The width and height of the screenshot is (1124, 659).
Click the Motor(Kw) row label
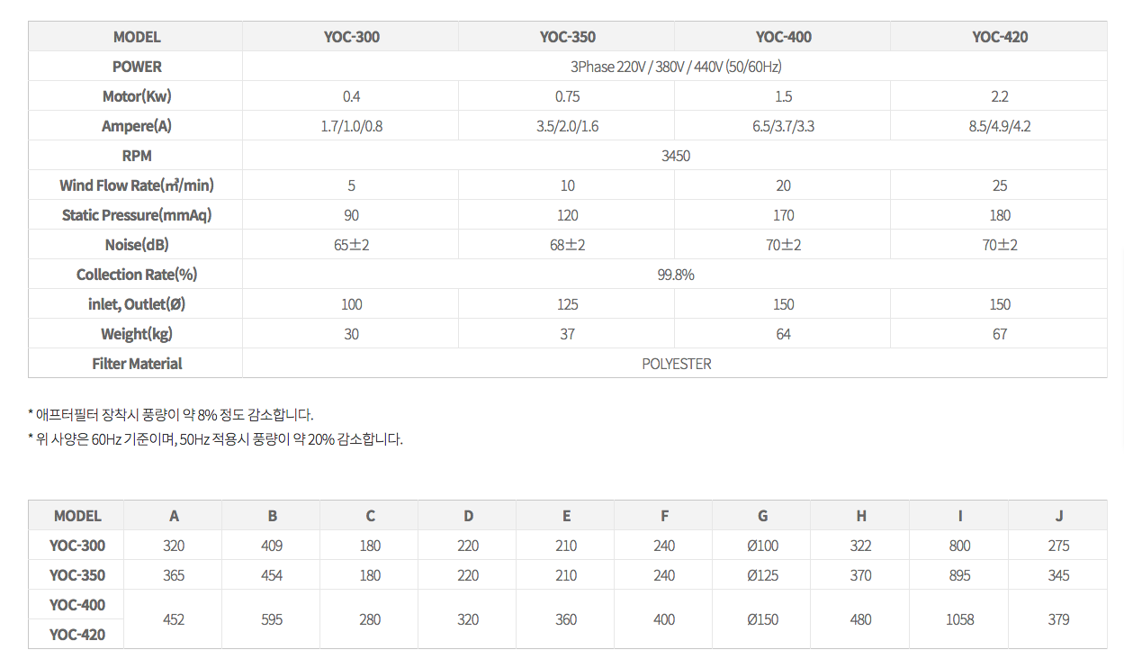137,96
